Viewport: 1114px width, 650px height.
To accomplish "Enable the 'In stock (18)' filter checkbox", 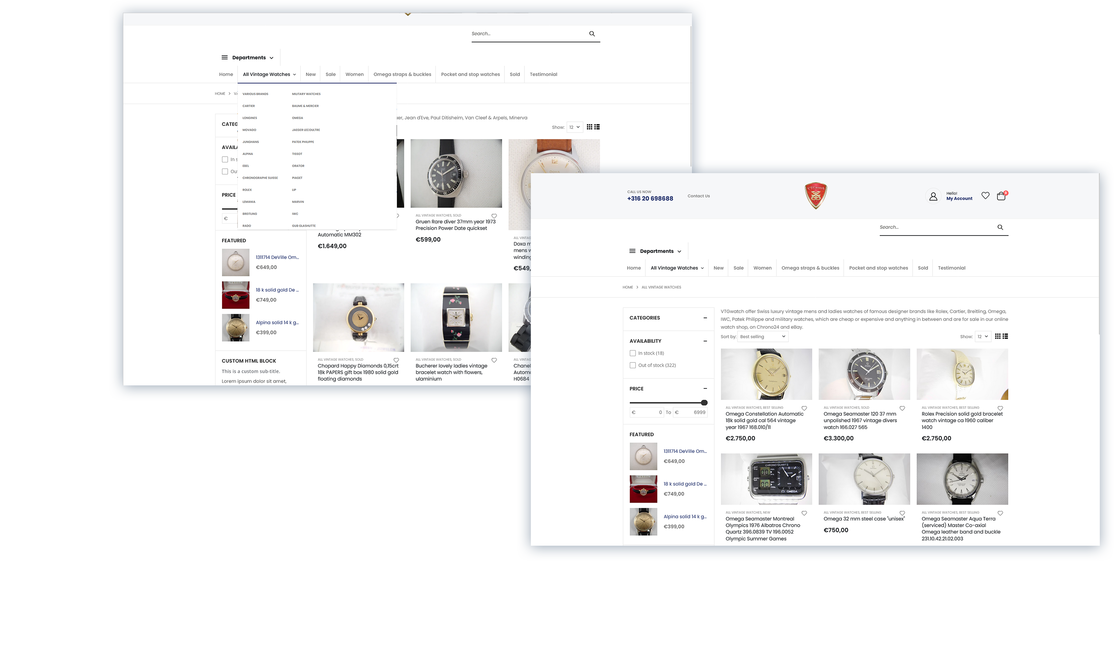I will click(x=633, y=353).
